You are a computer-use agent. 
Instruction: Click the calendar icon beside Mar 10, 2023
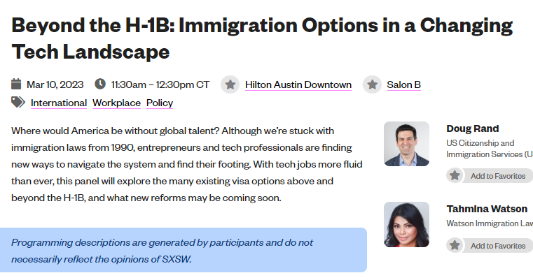coord(16,84)
